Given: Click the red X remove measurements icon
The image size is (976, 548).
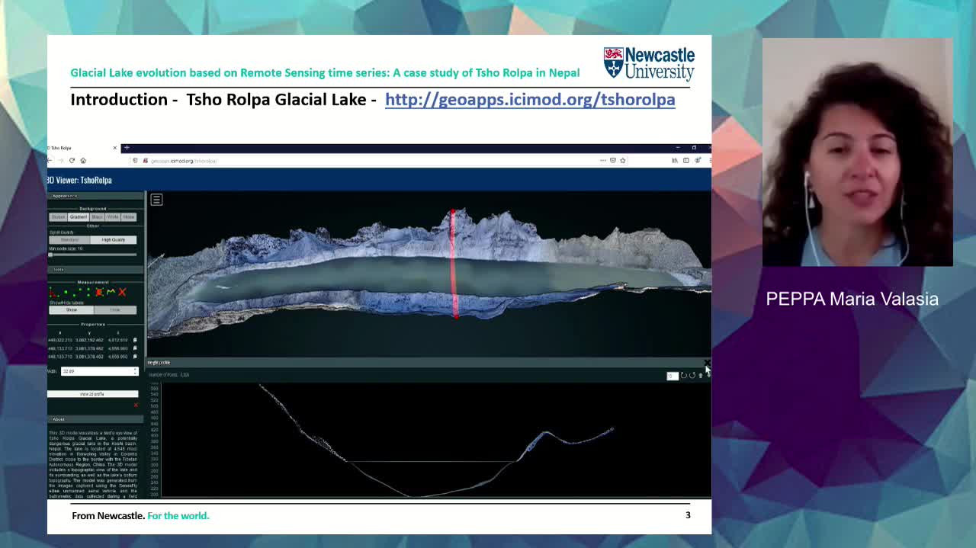Looking at the screenshot, I should tap(122, 292).
